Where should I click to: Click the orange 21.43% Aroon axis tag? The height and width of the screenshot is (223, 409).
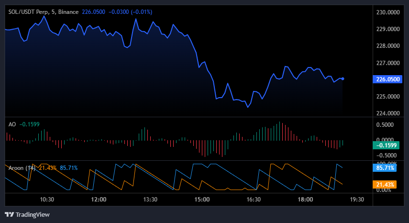coord(386,184)
